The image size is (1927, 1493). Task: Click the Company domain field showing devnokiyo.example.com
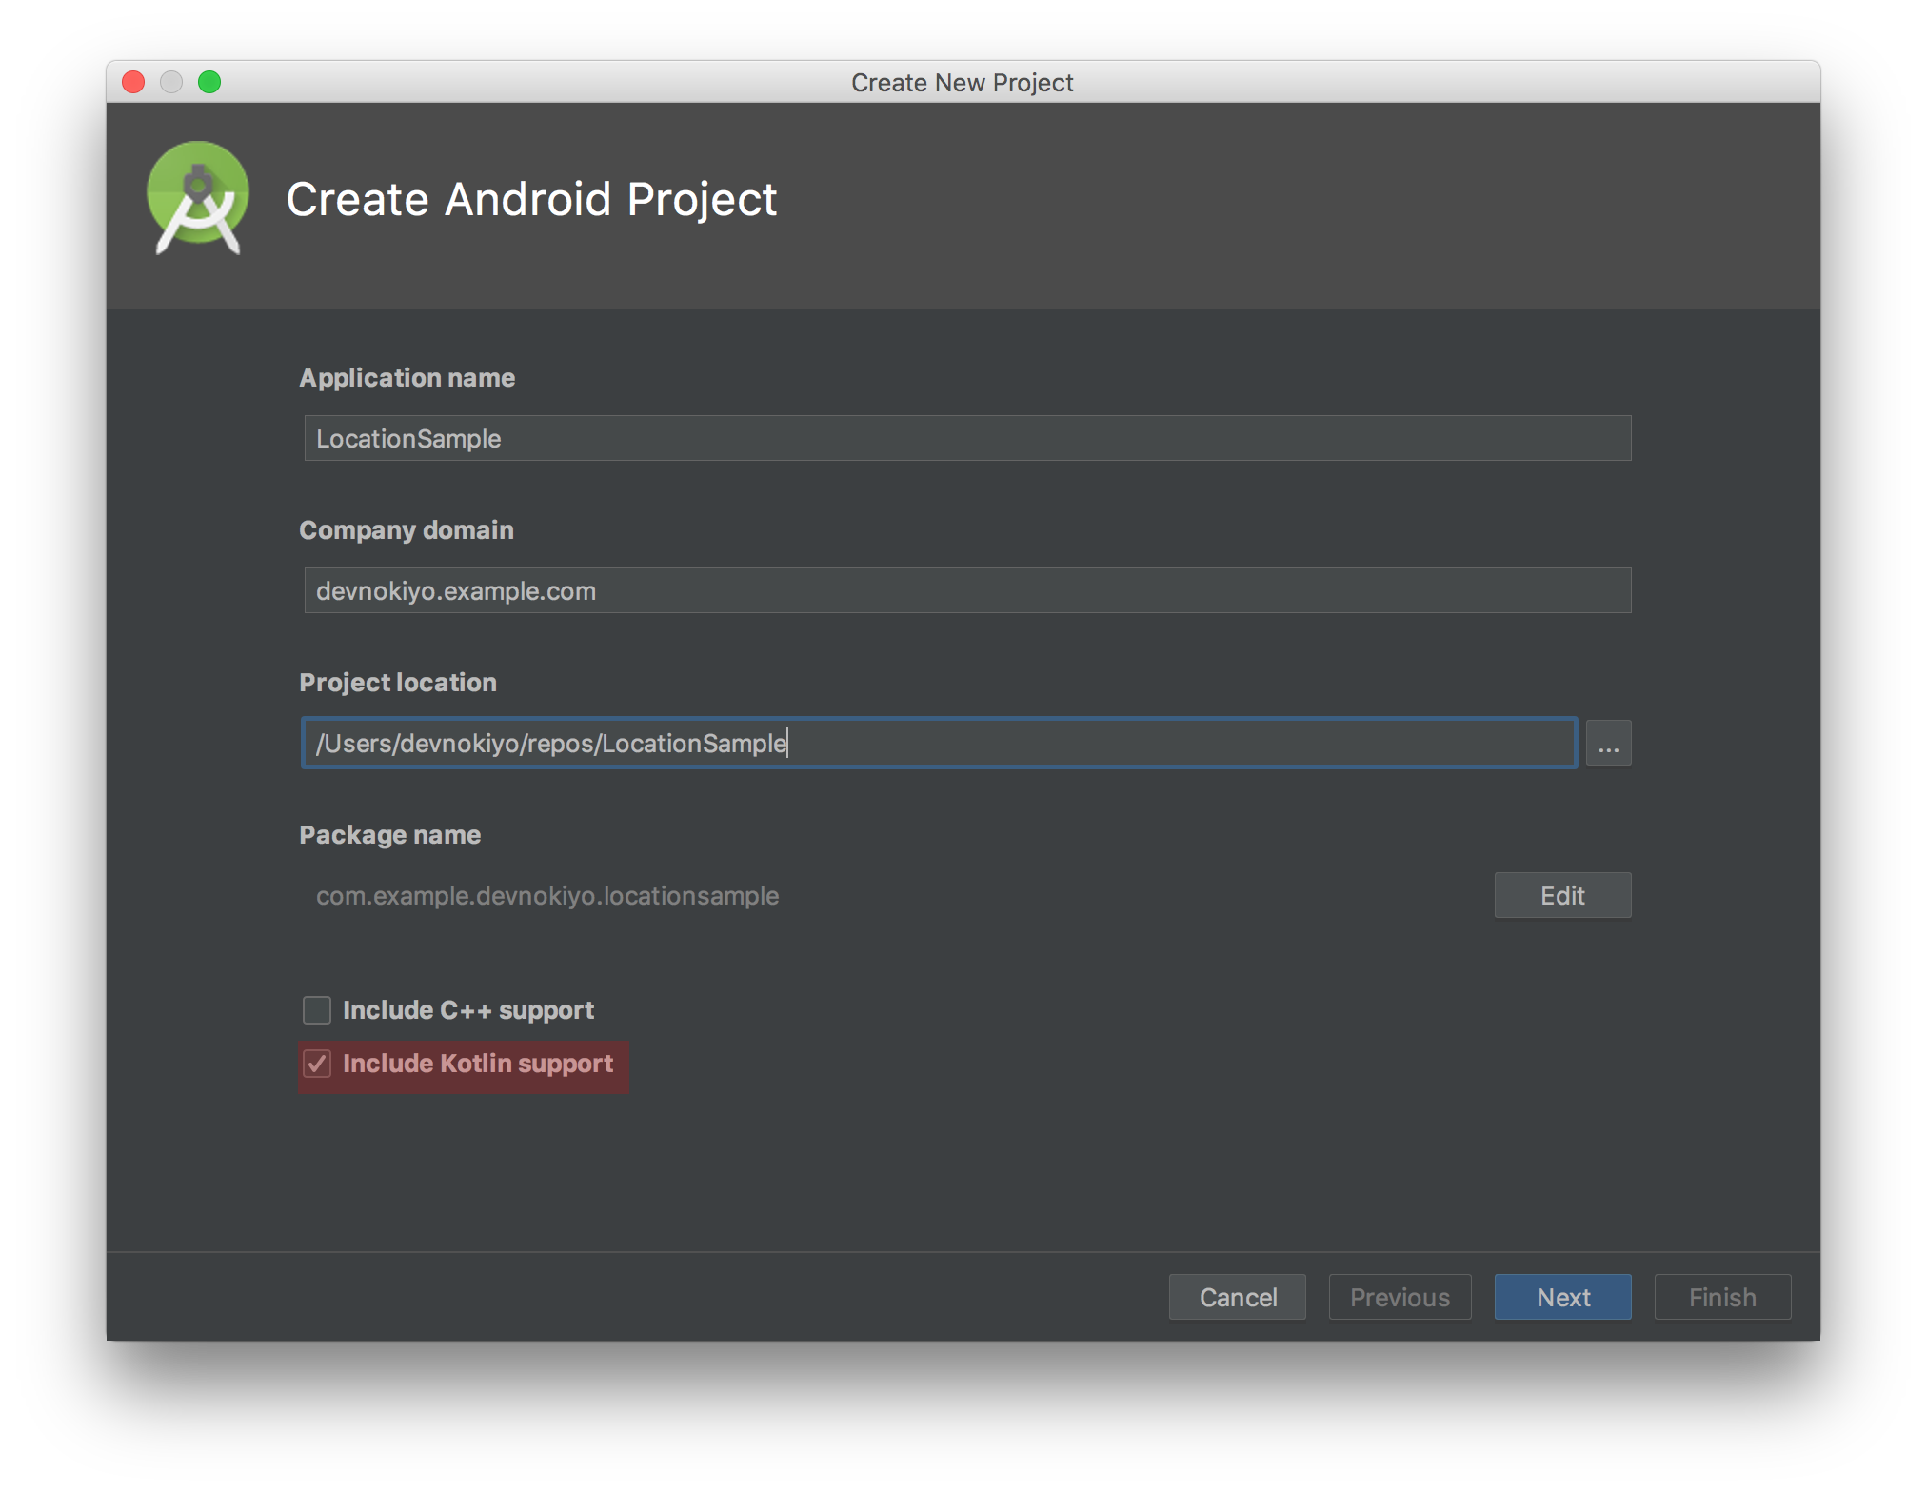[x=966, y=590]
